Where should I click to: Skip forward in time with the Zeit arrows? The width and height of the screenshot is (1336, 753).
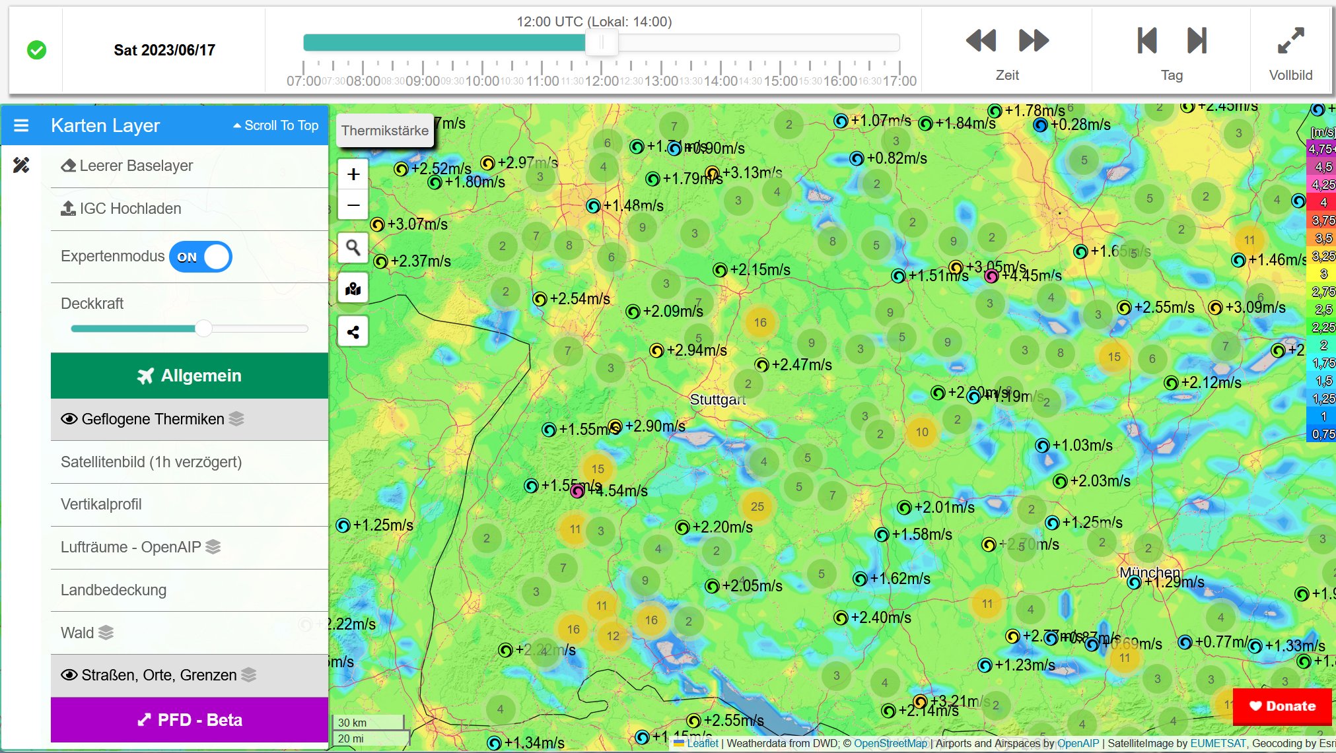[x=1034, y=41]
